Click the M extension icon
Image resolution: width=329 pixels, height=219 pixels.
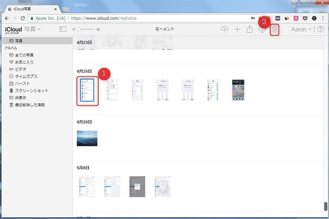pyautogui.click(x=277, y=18)
